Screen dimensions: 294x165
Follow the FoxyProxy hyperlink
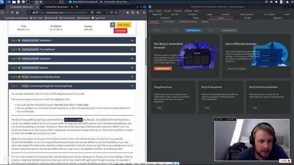124,126
